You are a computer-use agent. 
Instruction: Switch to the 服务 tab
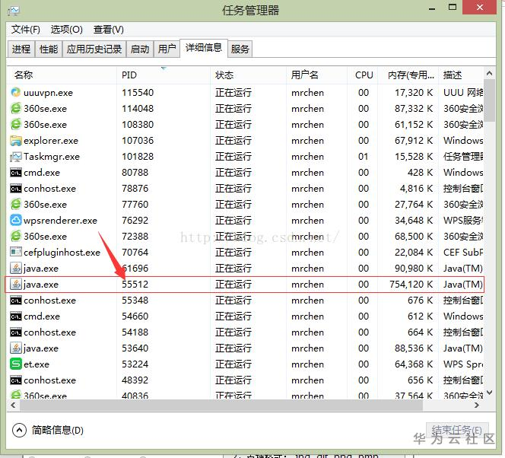pos(240,49)
